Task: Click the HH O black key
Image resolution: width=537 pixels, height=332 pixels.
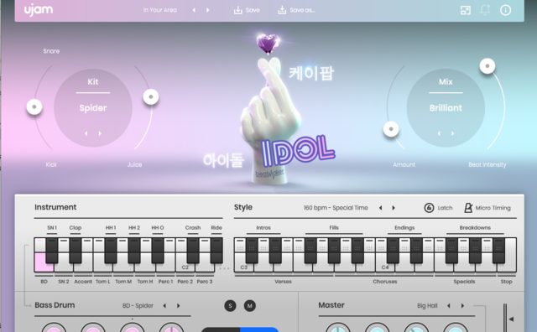Action: (x=158, y=251)
